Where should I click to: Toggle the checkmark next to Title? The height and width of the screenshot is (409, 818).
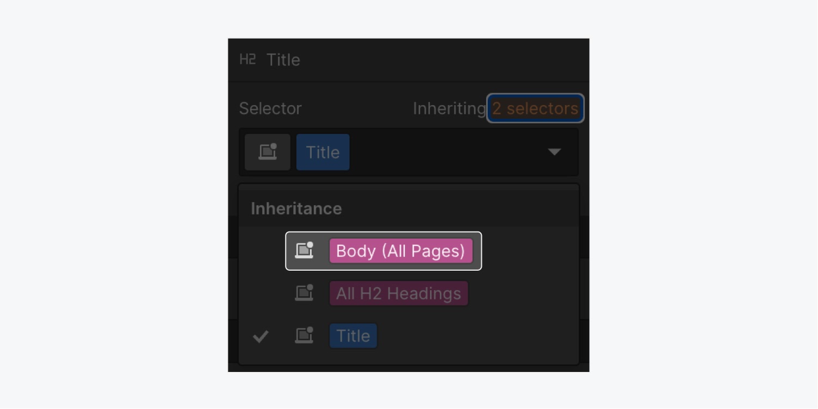260,337
